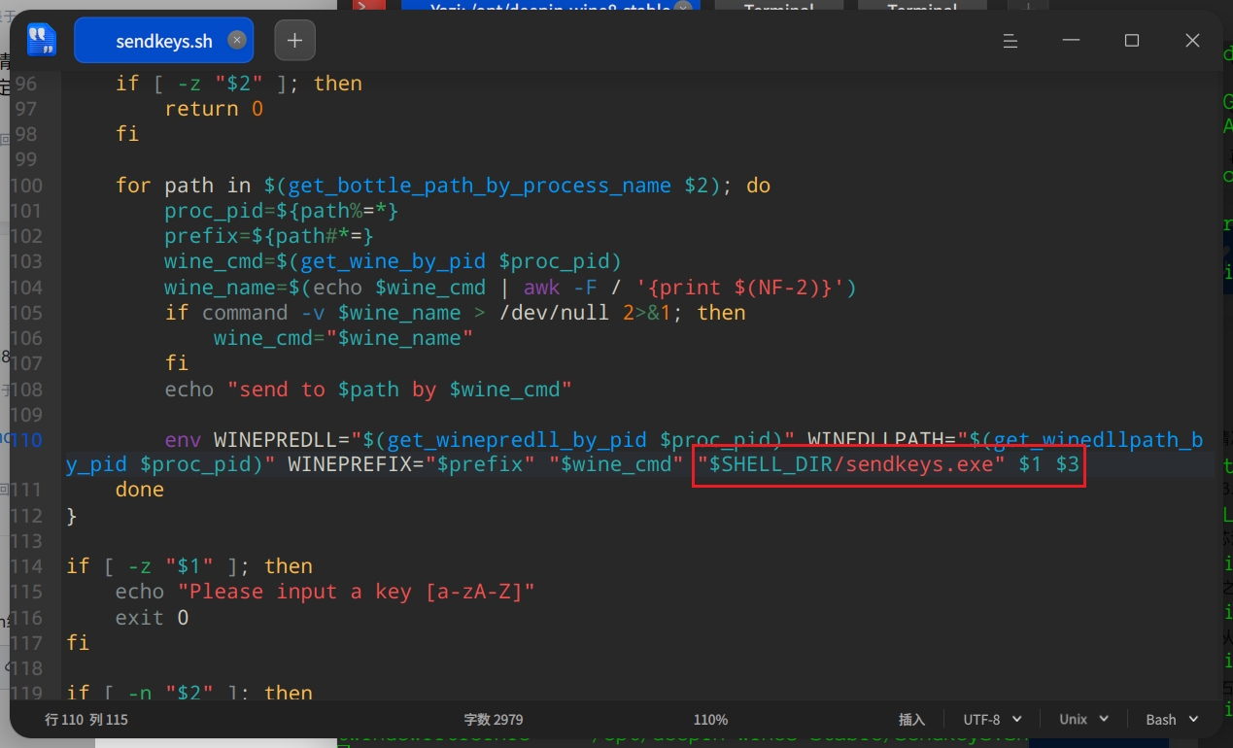Click the "send to $path by $wine_cmd" string

point(399,390)
